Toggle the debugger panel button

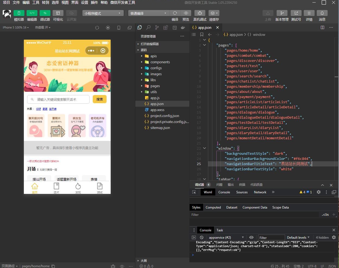pos(45,13)
